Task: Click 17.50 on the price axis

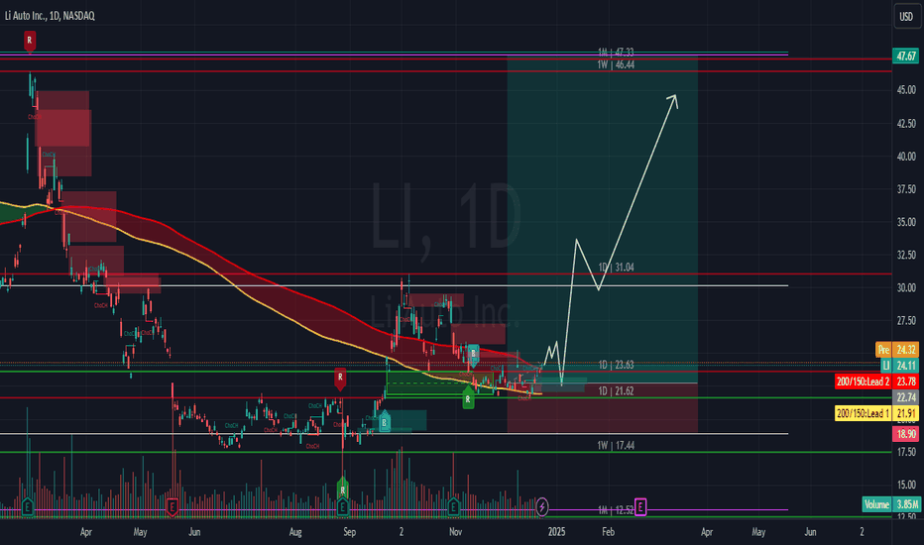Action: [x=906, y=452]
